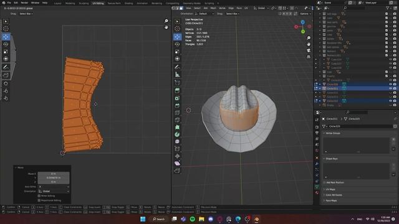Select the Bevel tool
399x224 pixels.
click(x=177, y=105)
